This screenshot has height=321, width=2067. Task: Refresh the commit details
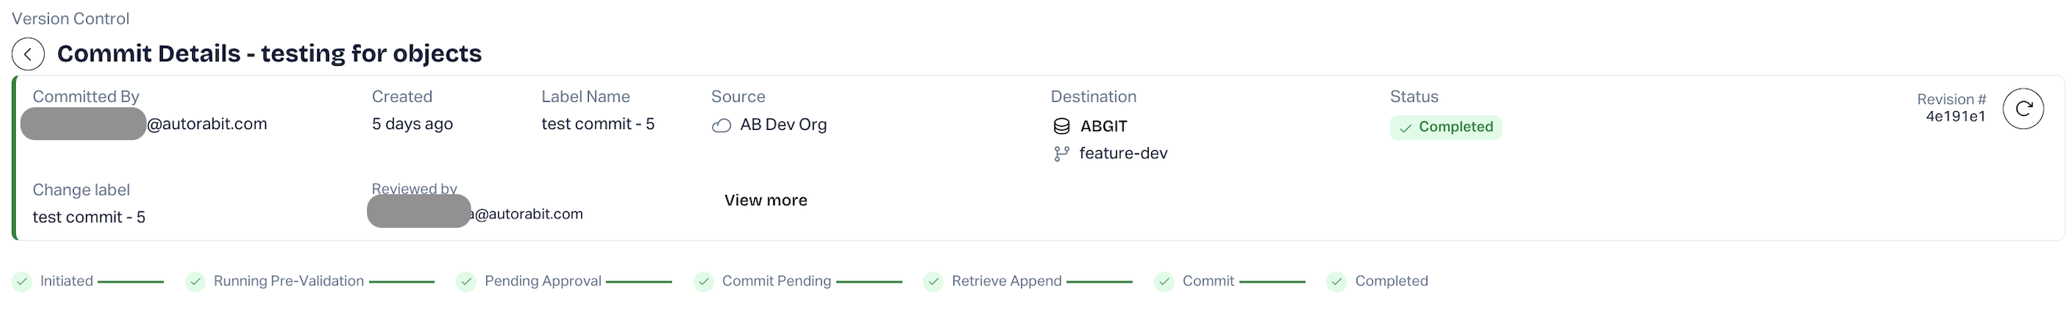point(2023,109)
